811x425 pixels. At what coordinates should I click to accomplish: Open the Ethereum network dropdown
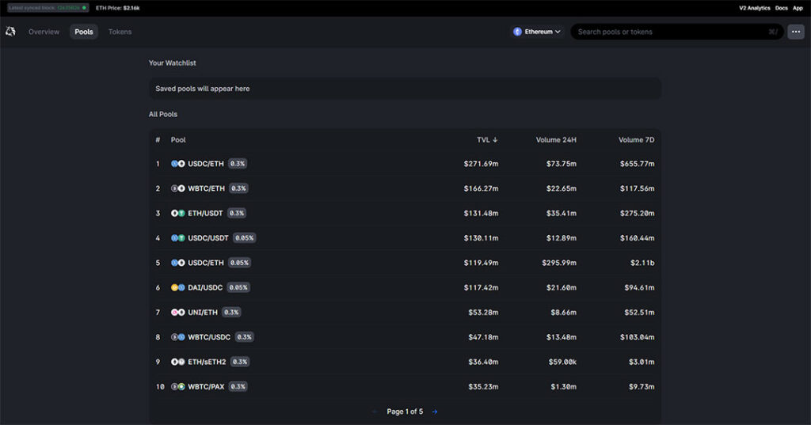pos(537,32)
